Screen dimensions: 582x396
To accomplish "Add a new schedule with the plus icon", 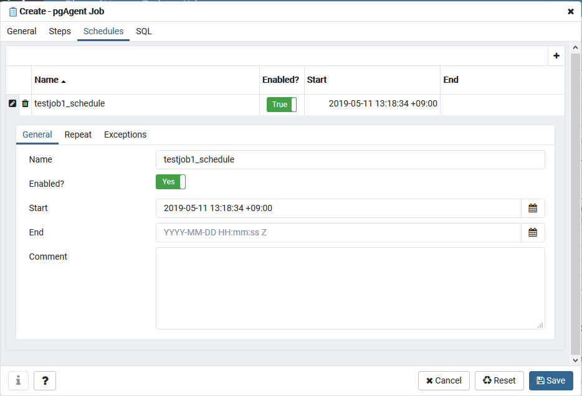I will tap(556, 55).
